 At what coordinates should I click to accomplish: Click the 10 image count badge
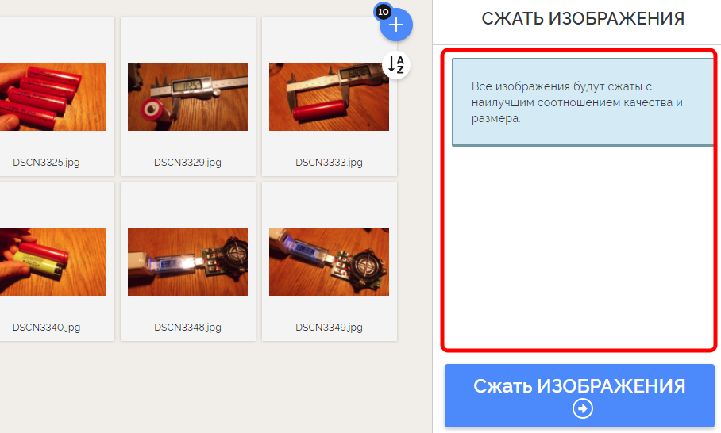point(383,12)
